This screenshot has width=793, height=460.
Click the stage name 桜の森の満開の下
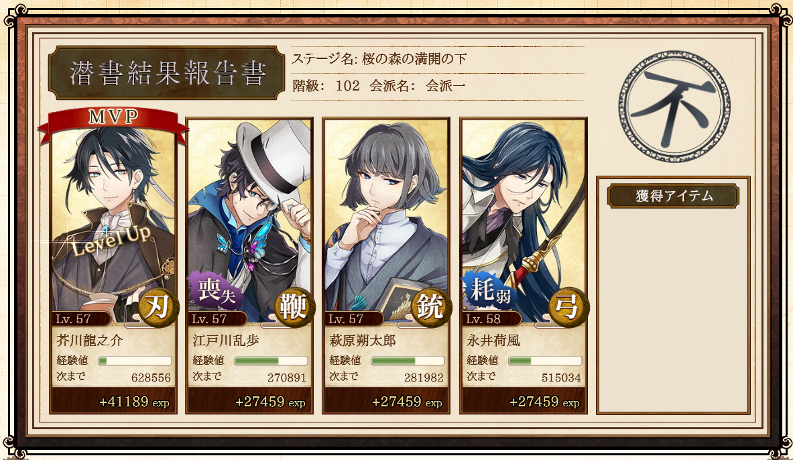(414, 59)
